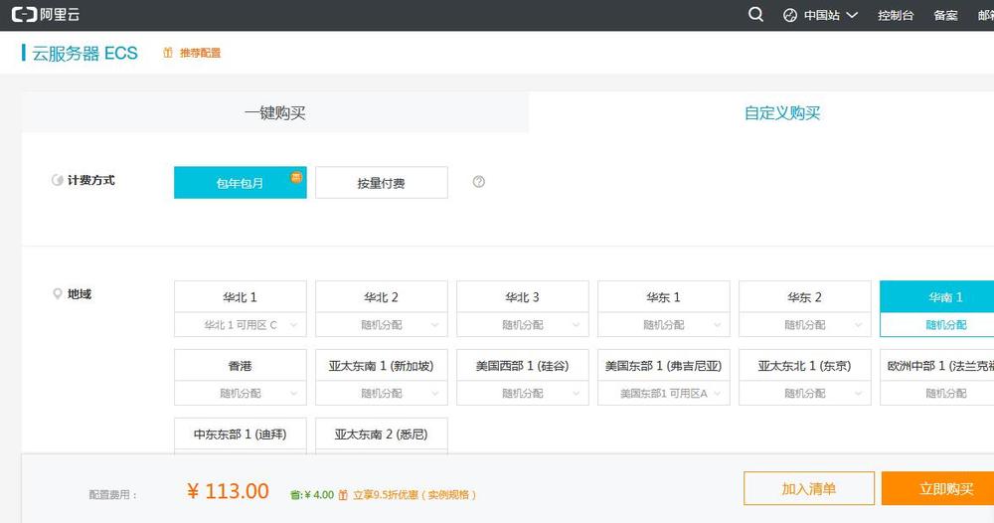994x523 pixels.
Task: Click the 省:¥ 4.00 savings text
Action: [x=312, y=494]
